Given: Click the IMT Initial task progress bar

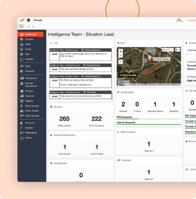Looking at the screenshot, I should (190, 118).
